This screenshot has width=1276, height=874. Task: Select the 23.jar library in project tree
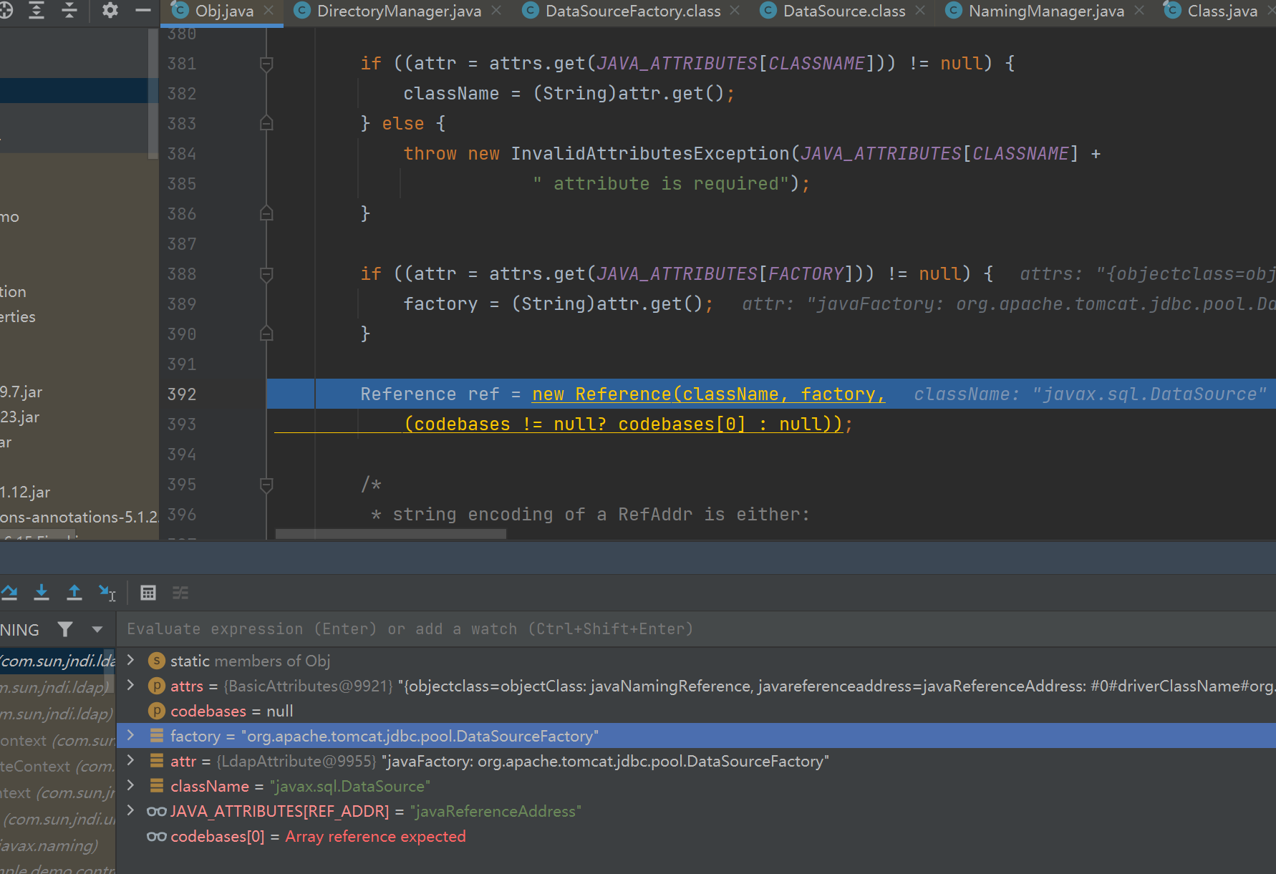pyautogui.click(x=20, y=417)
